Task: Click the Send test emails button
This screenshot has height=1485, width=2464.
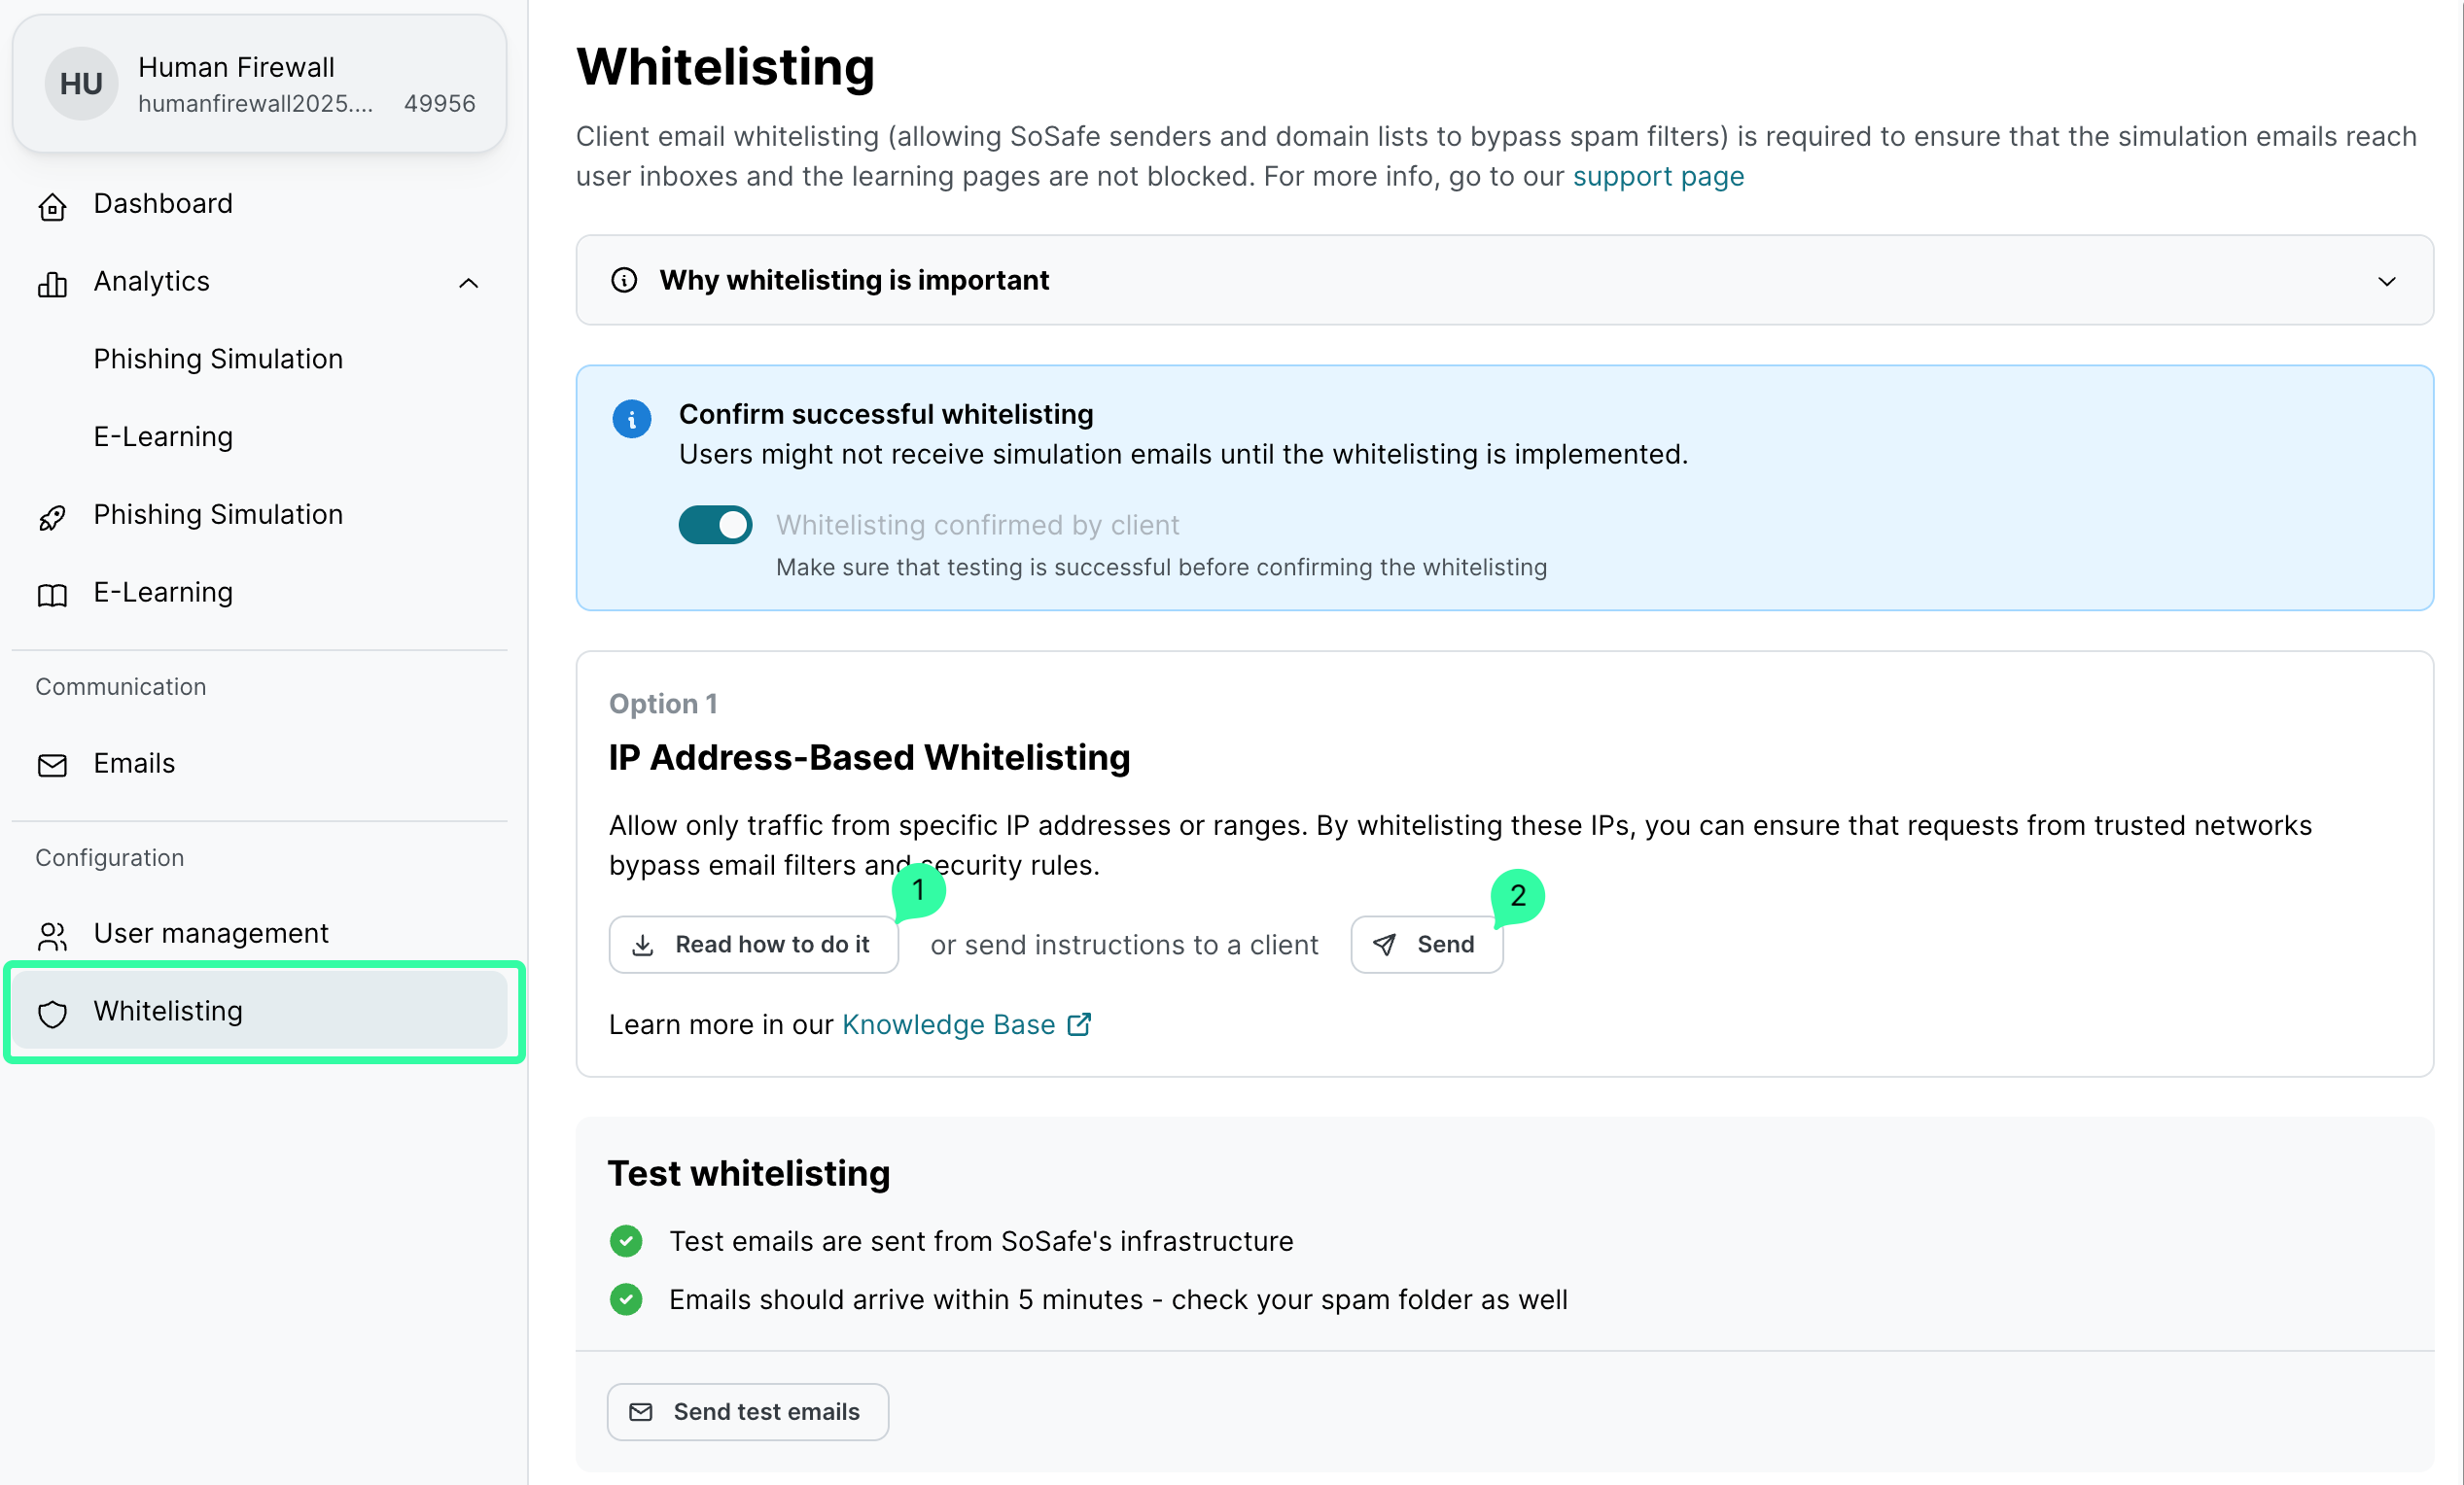Action: [x=747, y=1411]
